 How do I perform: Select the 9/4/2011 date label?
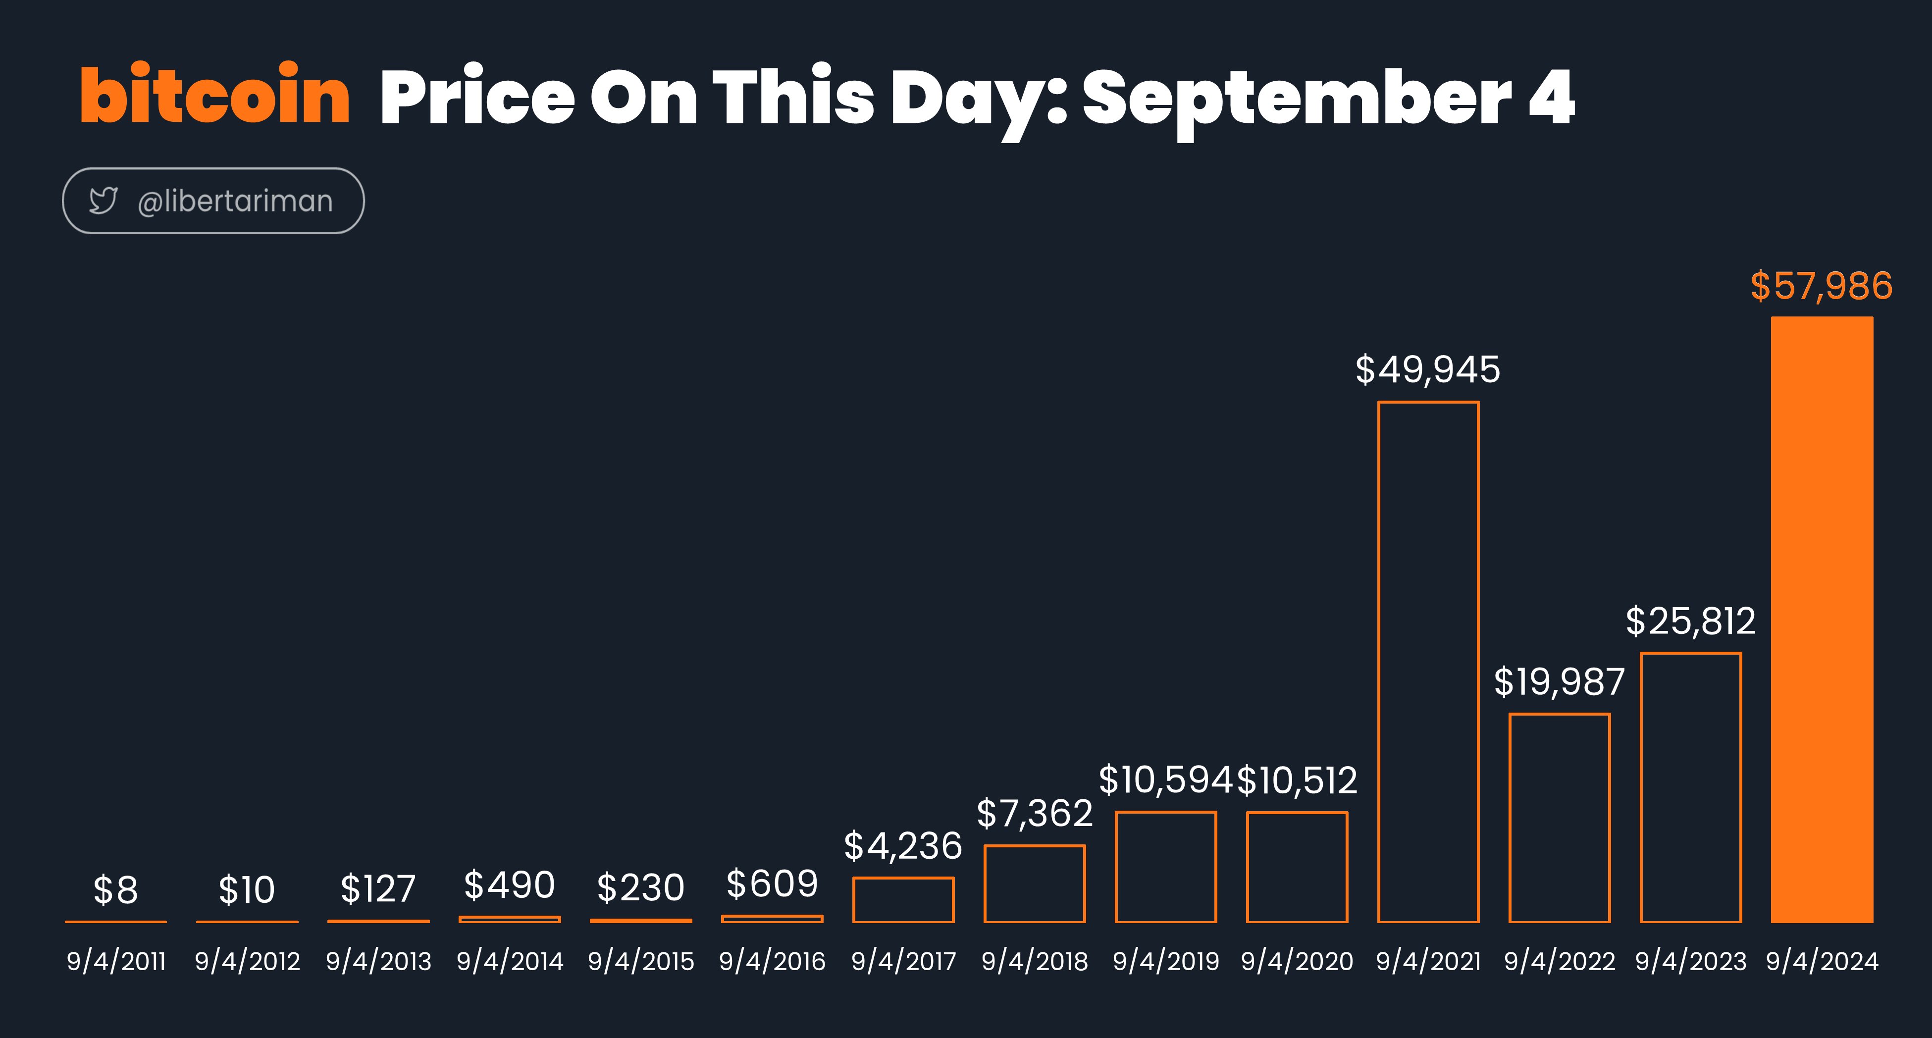116,962
